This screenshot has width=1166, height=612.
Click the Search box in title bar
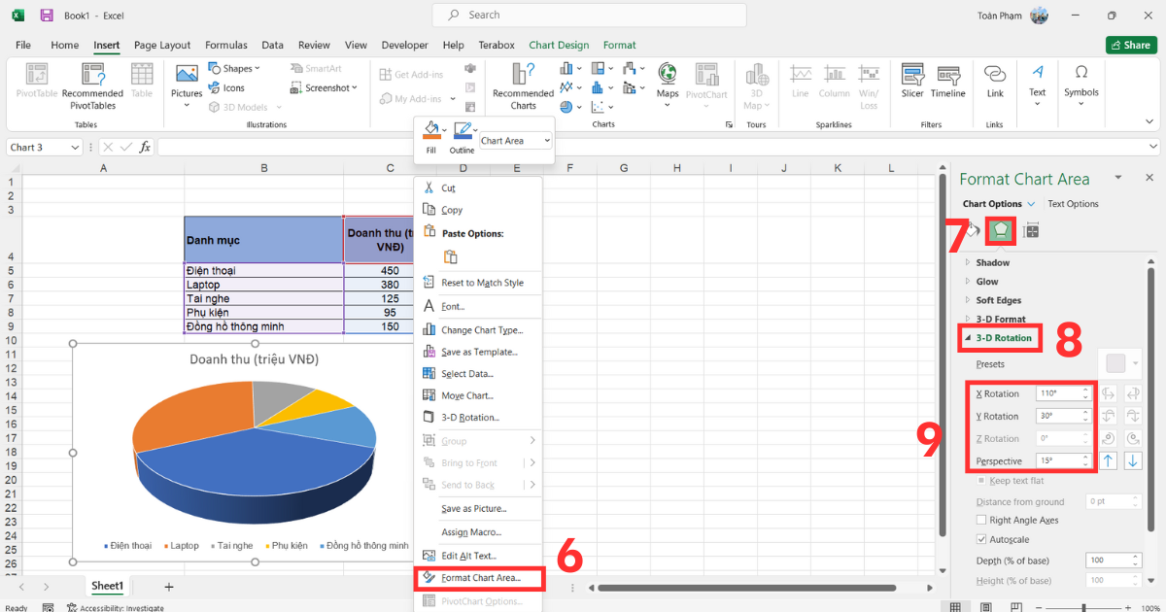click(x=590, y=16)
